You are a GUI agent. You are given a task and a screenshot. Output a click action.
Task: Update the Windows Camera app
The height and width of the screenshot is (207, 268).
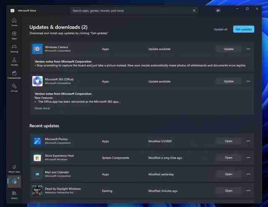[229, 49]
